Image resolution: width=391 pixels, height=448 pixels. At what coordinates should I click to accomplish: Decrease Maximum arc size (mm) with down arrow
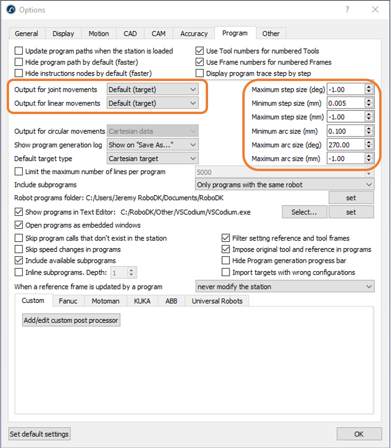pyautogui.click(x=369, y=161)
